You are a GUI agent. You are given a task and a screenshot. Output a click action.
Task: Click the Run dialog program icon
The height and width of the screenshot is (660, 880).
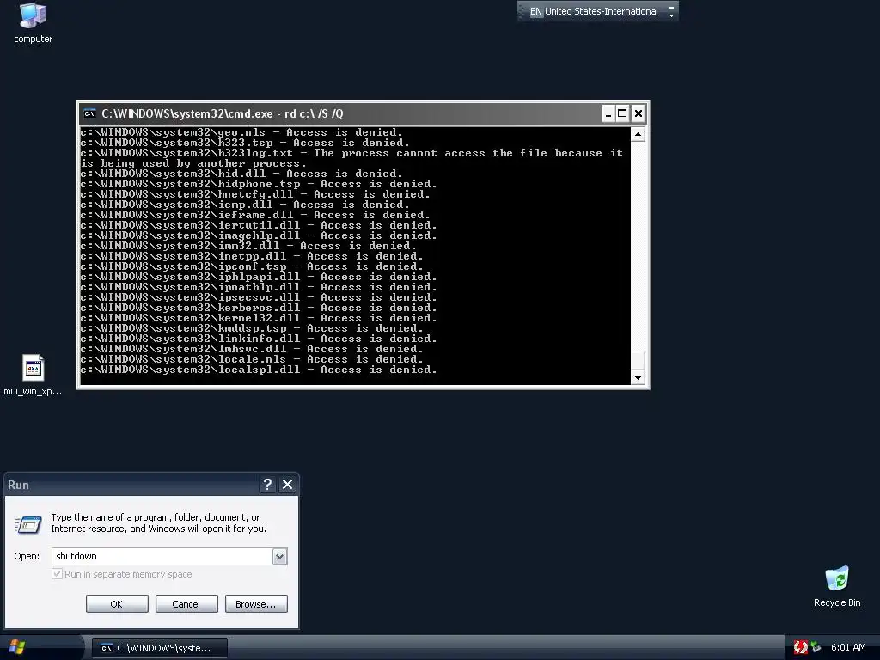pyautogui.click(x=28, y=525)
